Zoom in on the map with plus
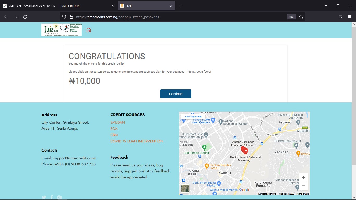The width and height of the screenshot is (356, 200). pyautogui.click(x=304, y=178)
